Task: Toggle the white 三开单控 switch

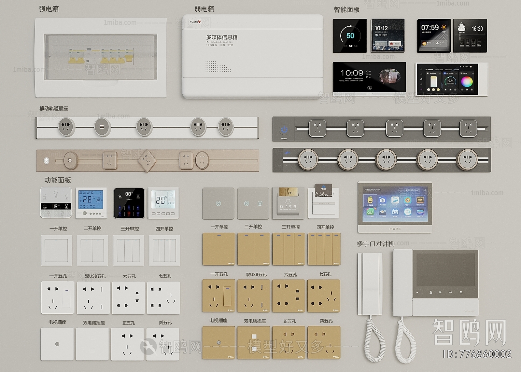Action: coord(129,250)
